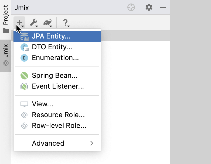Screen dimensions: 211x164
Task: Choose Row-level Role... entry
Action: point(59,126)
